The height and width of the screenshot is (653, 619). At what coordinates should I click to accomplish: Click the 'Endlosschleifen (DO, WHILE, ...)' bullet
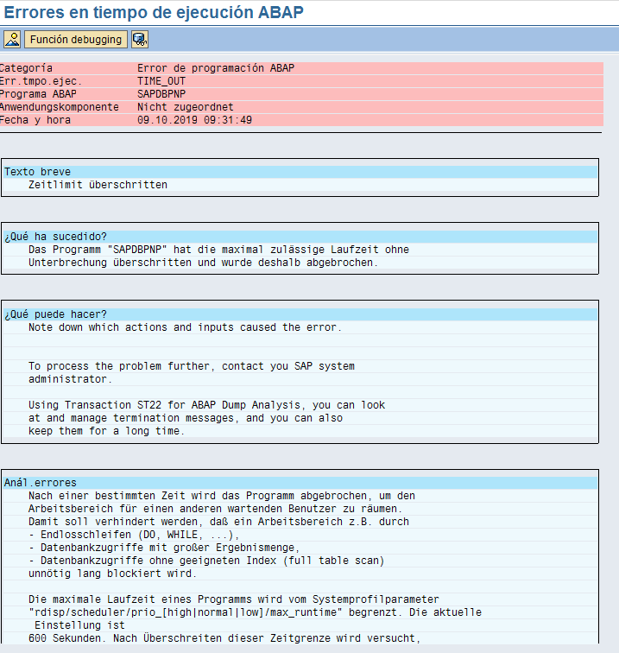pos(134,535)
